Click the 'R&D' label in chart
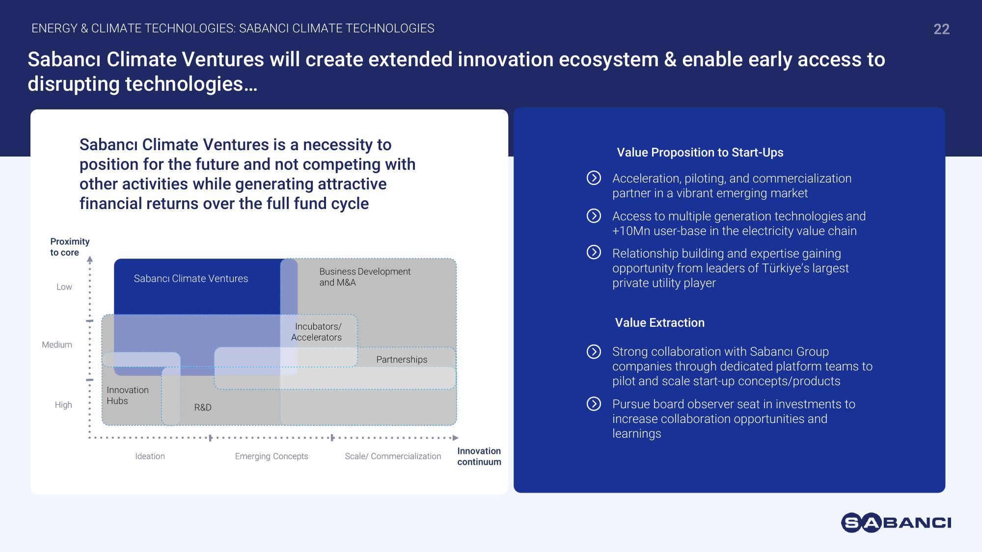 click(203, 407)
